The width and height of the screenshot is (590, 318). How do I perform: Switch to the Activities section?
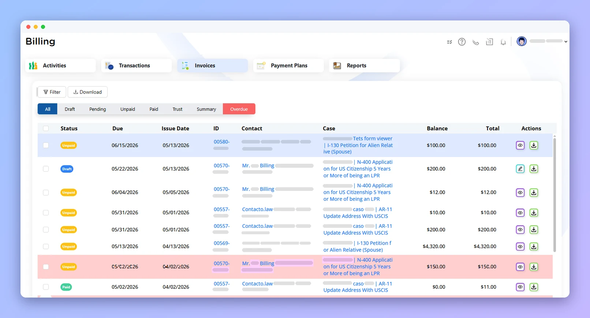[x=60, y=66]
